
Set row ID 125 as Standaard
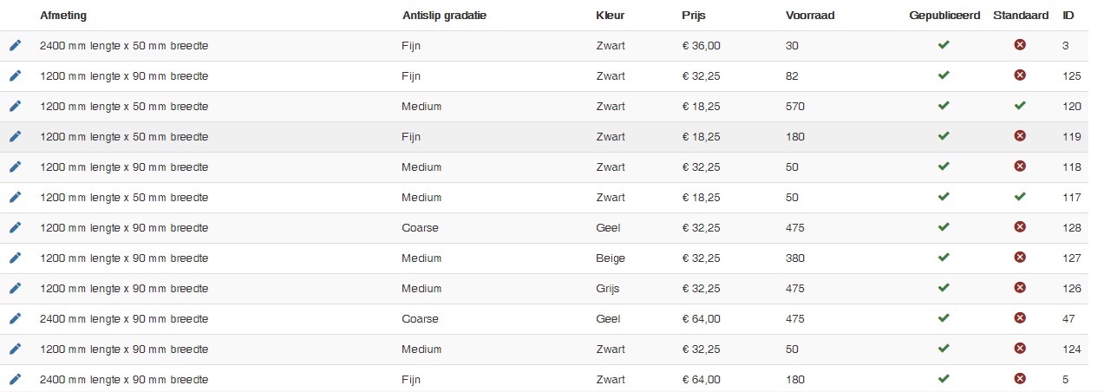1020,75
